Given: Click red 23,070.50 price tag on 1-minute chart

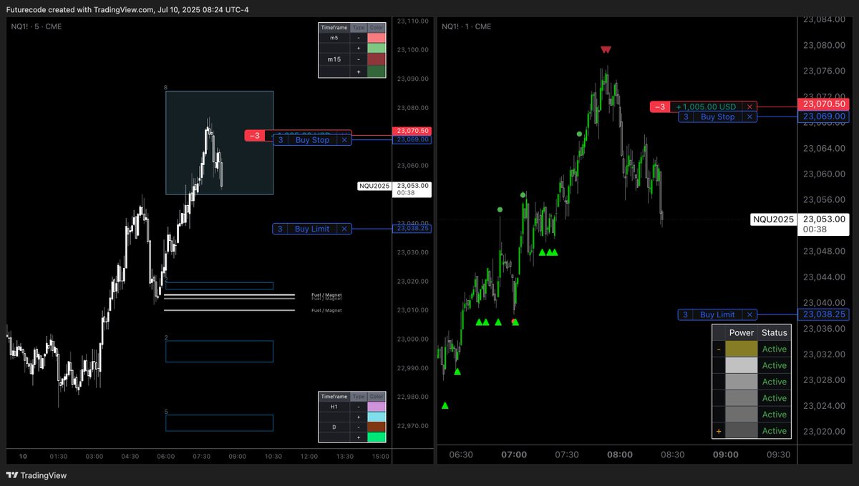Looking at the screenshot, I should coord(825,104).
